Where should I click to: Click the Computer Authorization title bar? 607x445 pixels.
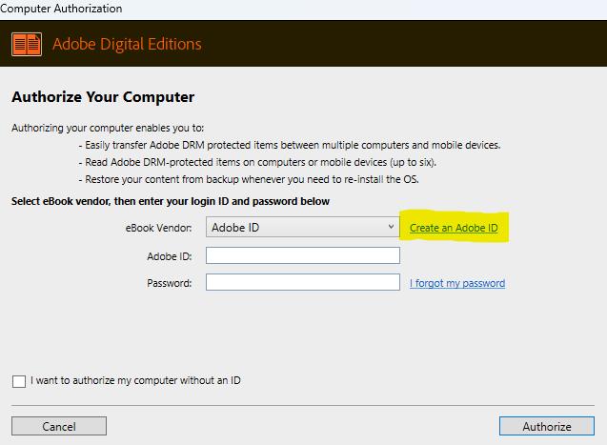(x=61, y=9)
